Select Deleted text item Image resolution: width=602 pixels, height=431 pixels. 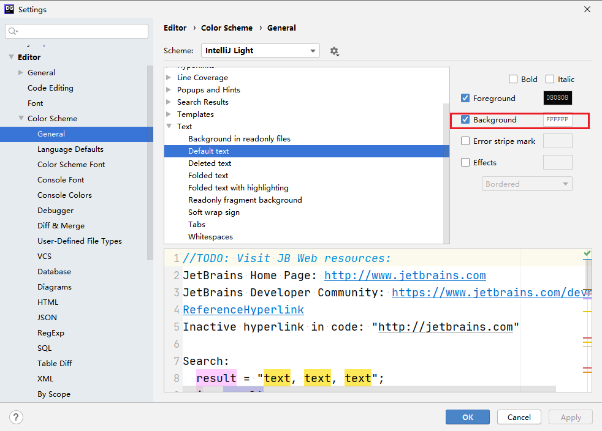click(x=210, y=163)
